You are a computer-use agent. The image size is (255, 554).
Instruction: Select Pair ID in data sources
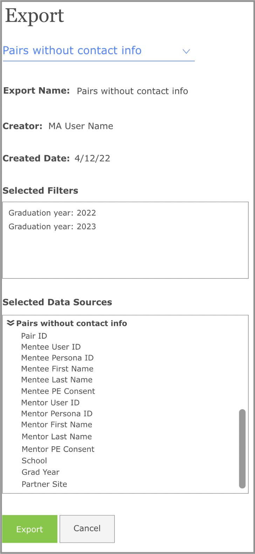(34, 336)
